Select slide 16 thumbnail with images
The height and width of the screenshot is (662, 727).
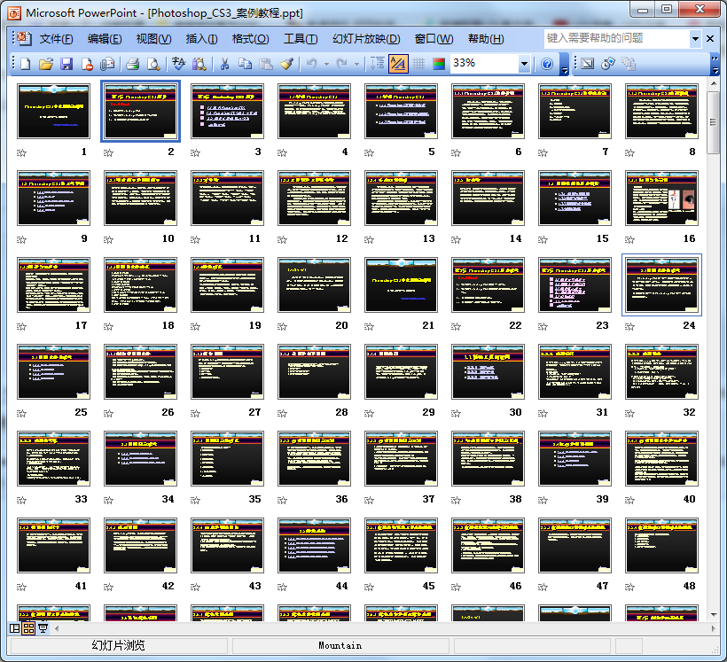pyautogui.click(x=661, y=198)
